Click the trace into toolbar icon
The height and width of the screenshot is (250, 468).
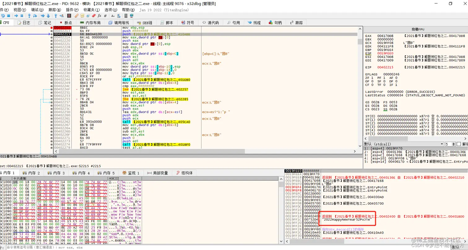coord(42,15)
